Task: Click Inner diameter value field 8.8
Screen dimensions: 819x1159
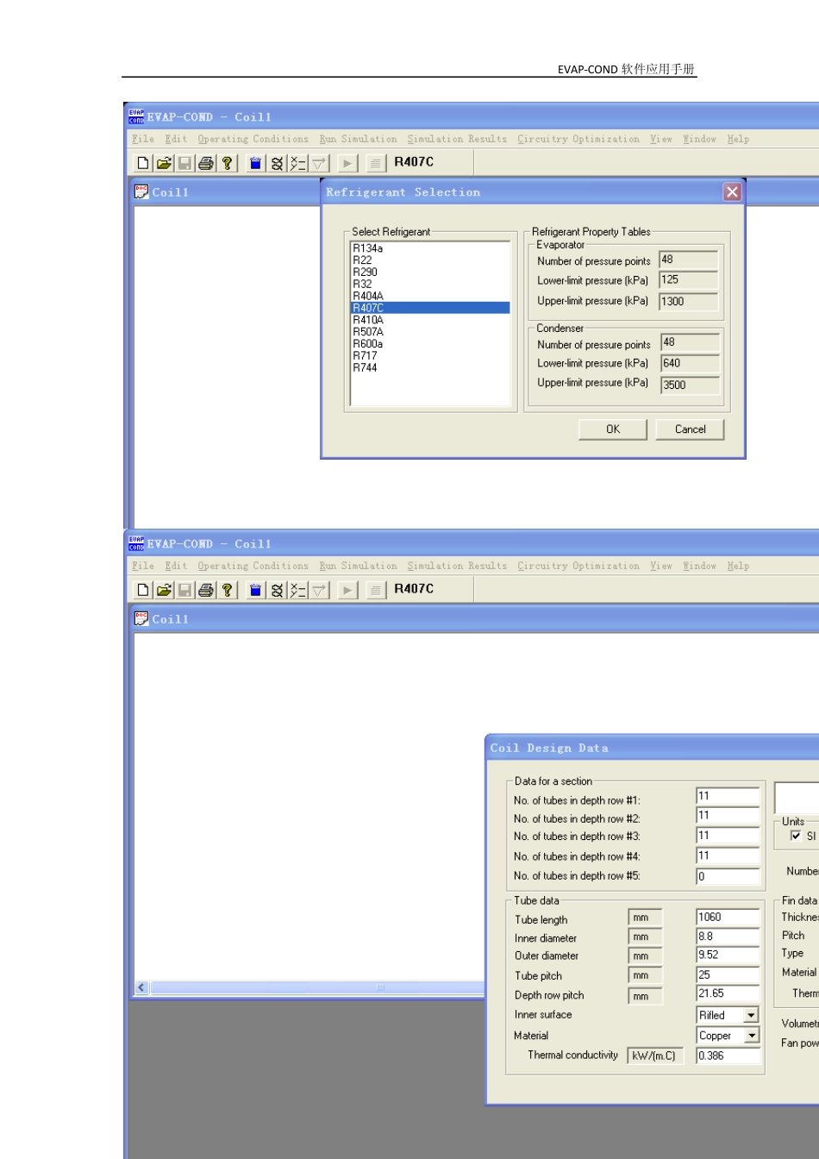Action: click(728, 937)
